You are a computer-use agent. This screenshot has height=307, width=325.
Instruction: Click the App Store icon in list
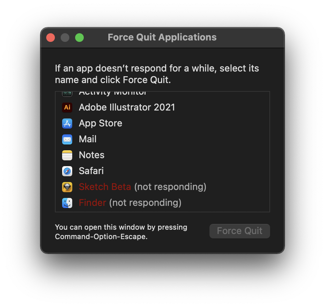[67, 123]
